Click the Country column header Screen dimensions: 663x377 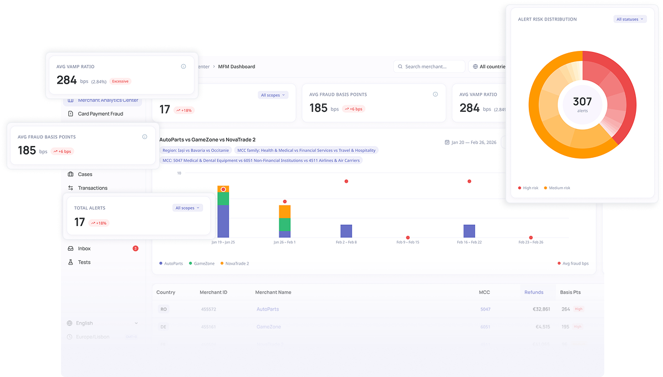(x=166, y=292)
